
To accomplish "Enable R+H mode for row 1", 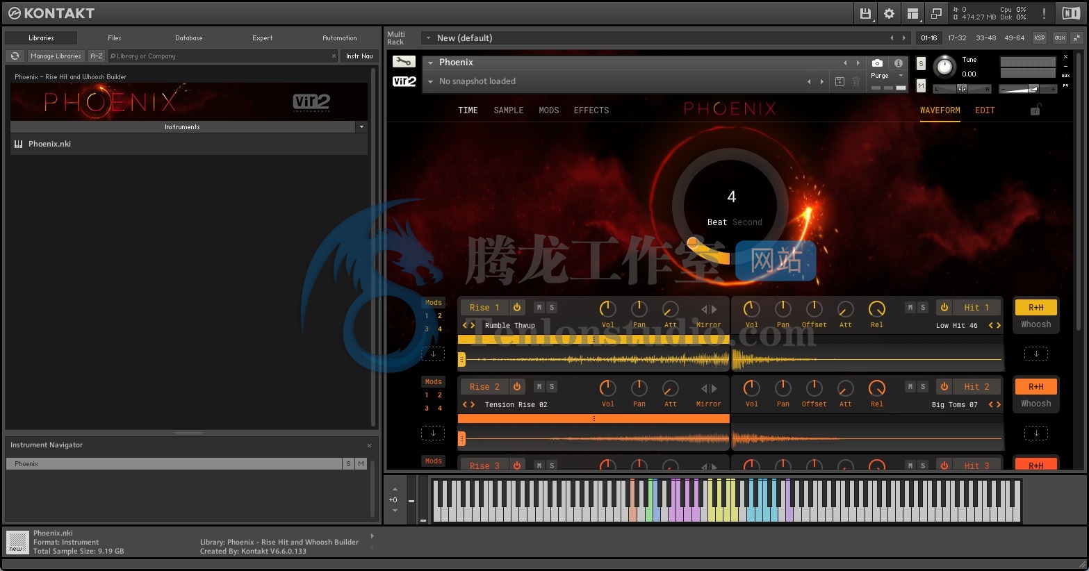I will [1036, 307].
